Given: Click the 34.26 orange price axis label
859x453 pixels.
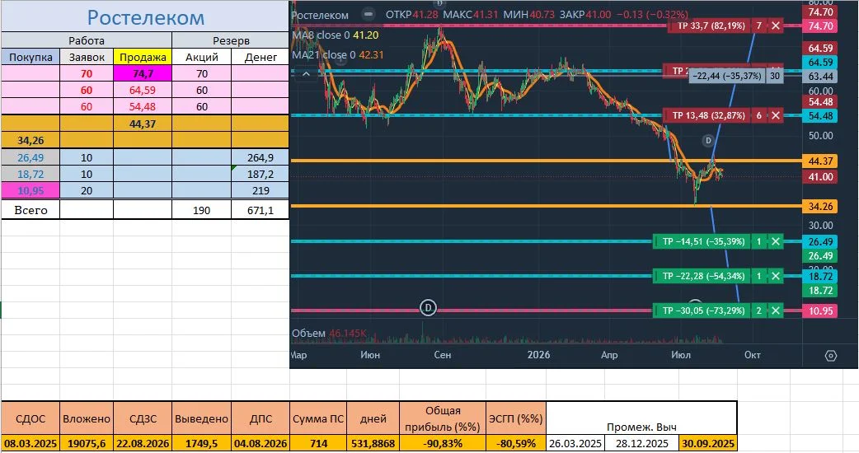Looking at the screenshot, I should click(820, 206).
